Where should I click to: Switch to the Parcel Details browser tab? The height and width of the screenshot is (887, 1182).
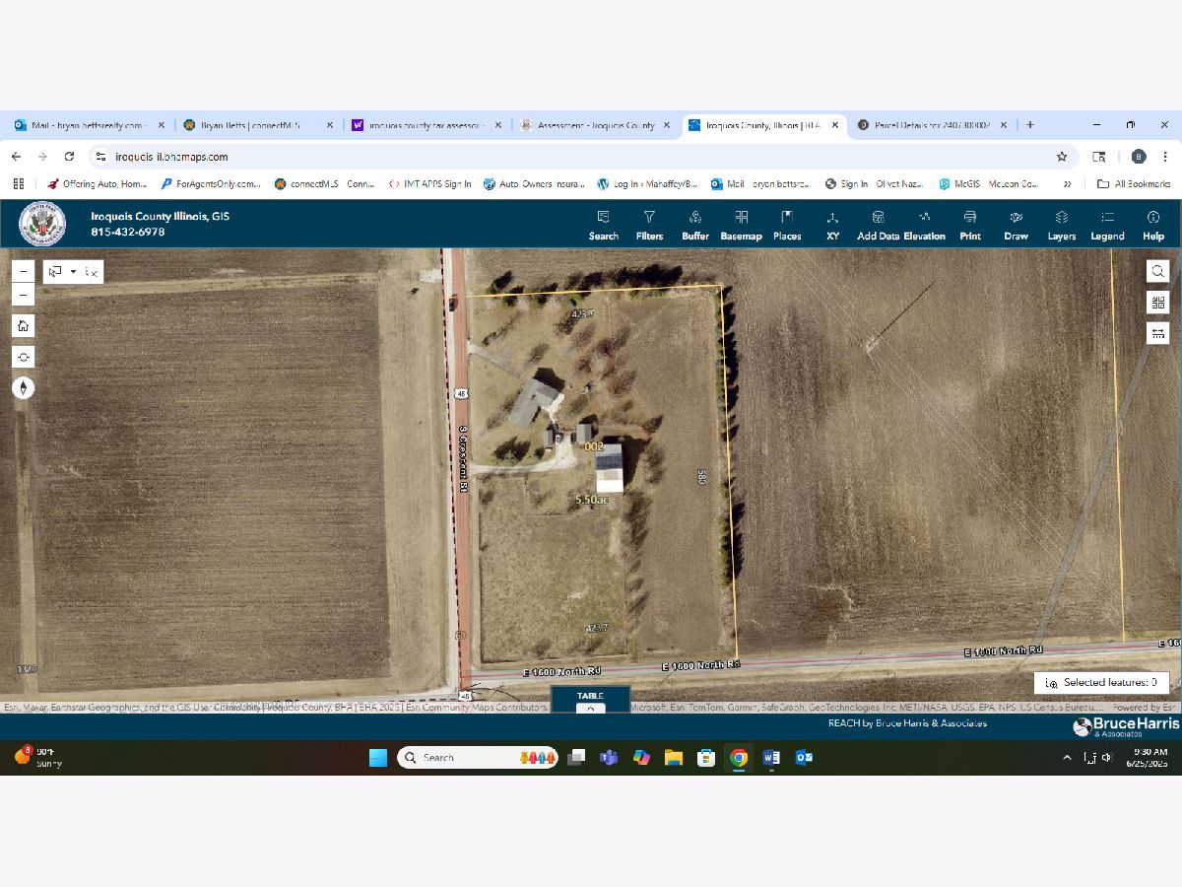pos(931,125)
